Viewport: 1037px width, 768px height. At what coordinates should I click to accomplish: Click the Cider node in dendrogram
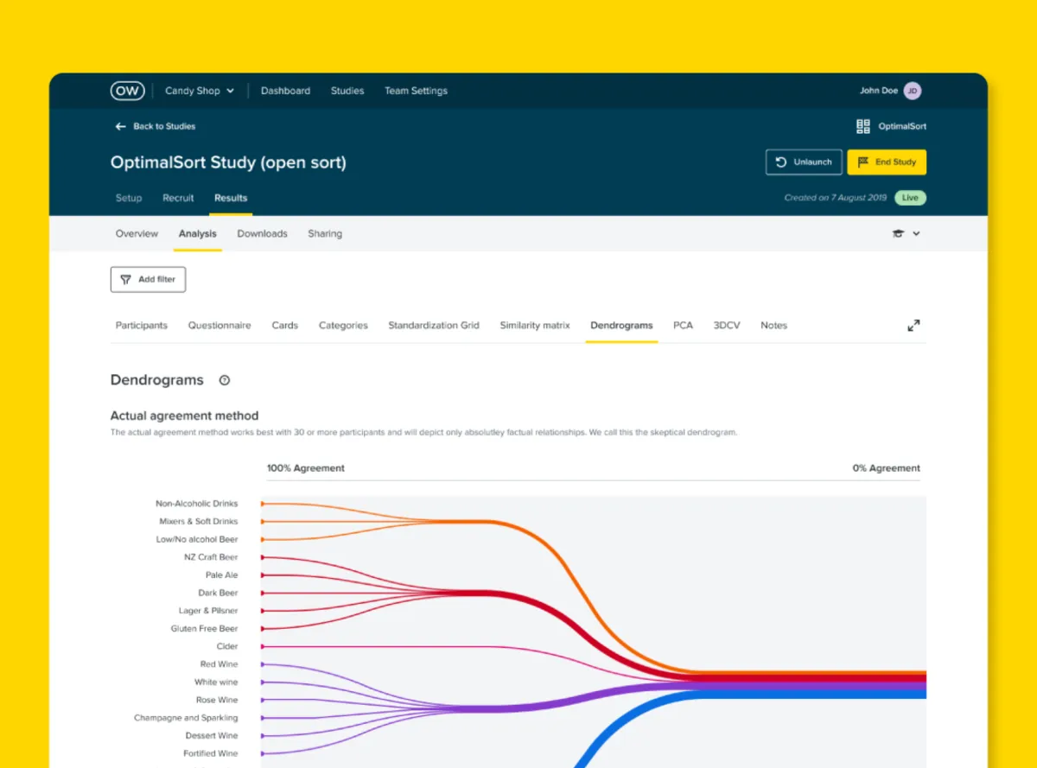(262, 647)
